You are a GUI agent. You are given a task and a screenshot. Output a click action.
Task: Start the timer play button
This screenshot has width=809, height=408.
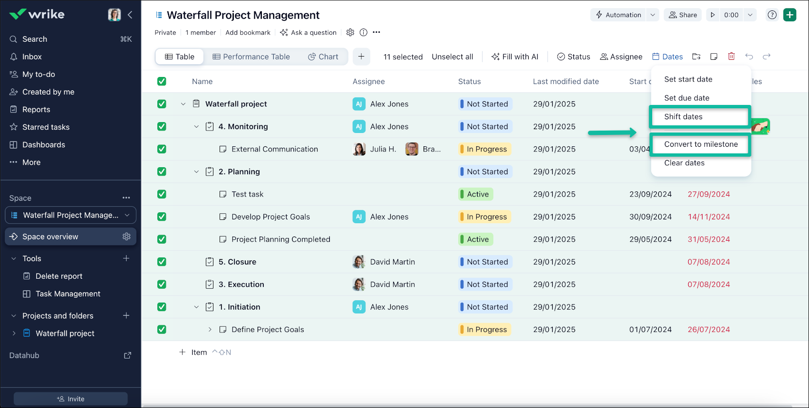(713, 15)
